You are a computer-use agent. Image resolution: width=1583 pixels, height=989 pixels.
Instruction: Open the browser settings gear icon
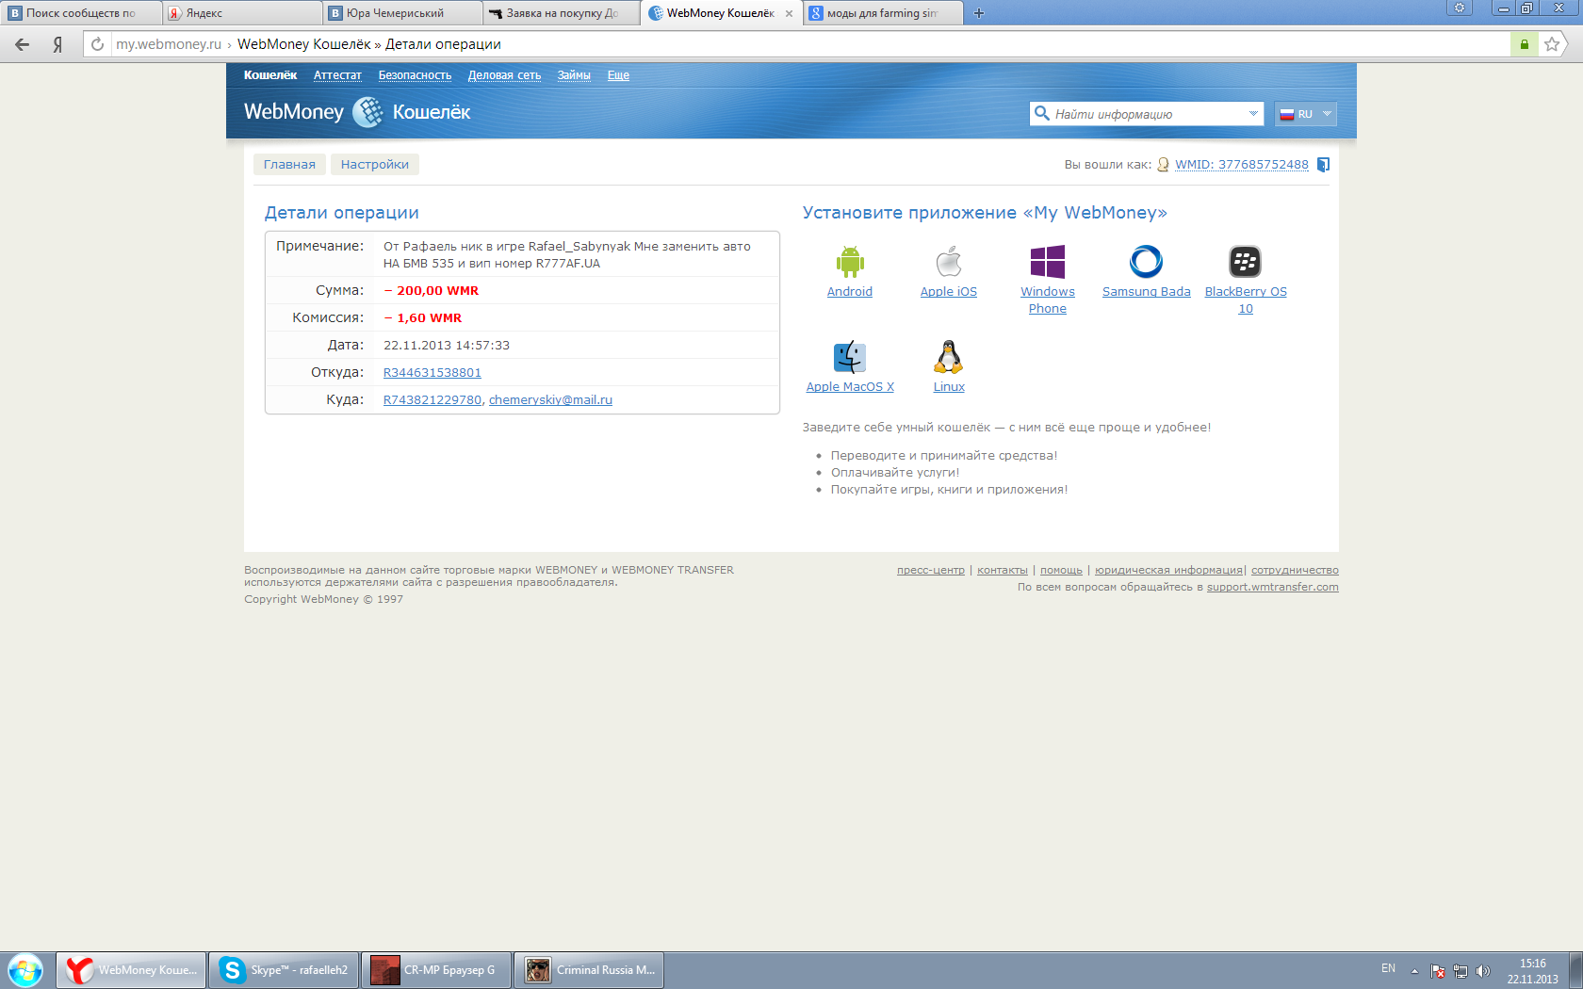click(x=1460, y=8)
